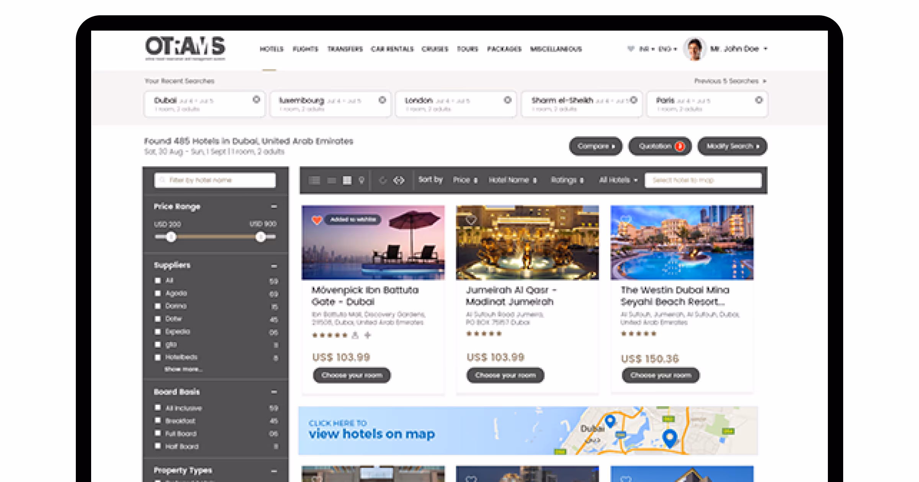919x482 pixels.
Task: Remove Dubai recent search with its icon
Action: (256, 100)
